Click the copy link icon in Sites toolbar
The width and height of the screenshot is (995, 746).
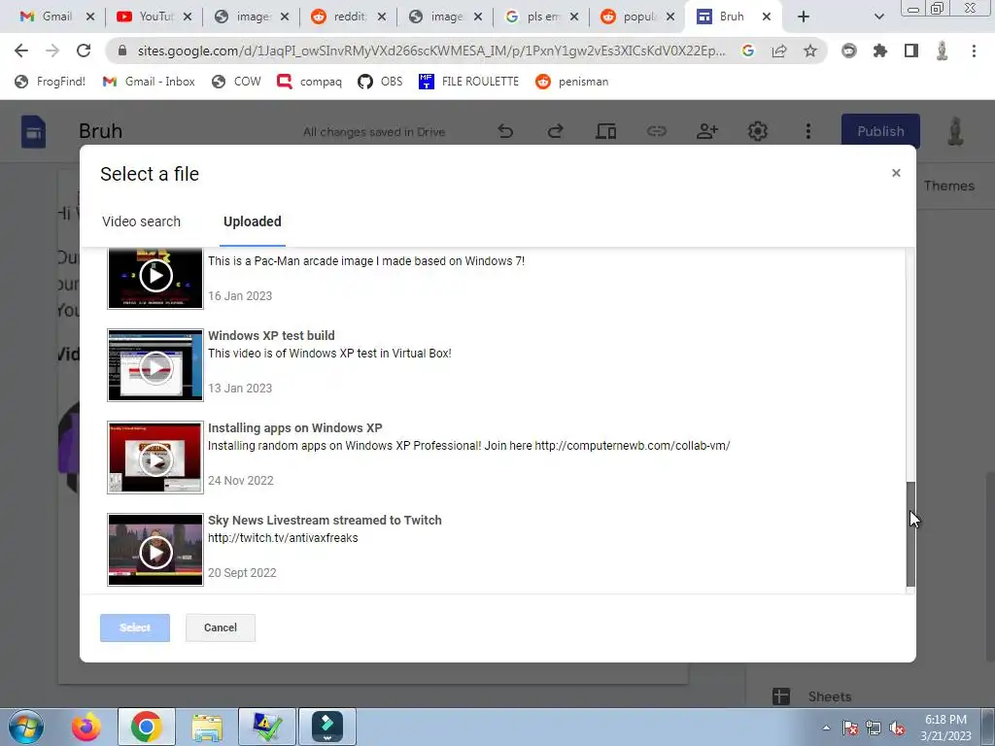pyautogui.click(x=656, y=131)
